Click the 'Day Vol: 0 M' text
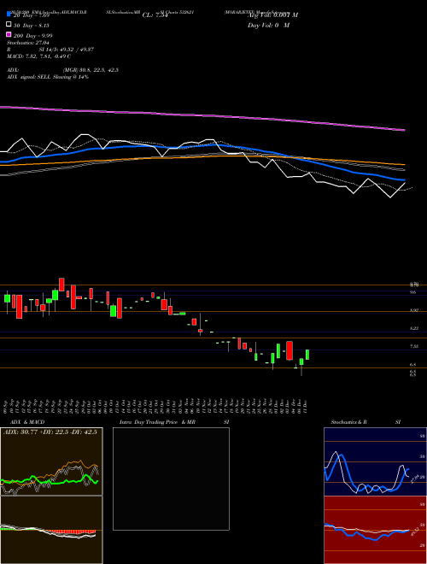Image resolution: width=427 pixels, height=564 pixels. coord(268,26)
